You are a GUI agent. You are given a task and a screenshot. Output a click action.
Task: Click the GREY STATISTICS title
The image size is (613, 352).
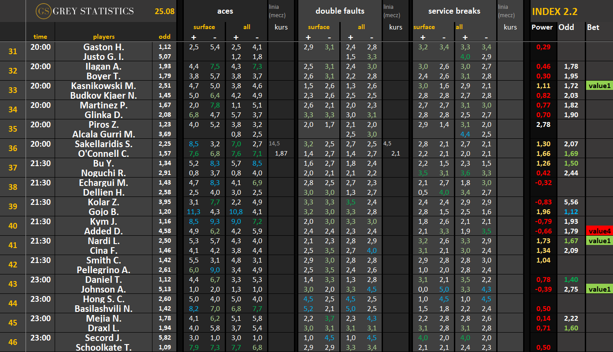coord(93,11)
